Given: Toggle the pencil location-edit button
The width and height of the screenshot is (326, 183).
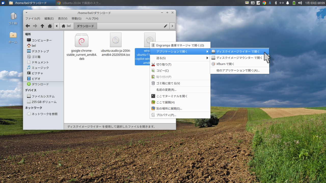Looking at the screenshot, I should pyautogui.click(x=166, y=26).
